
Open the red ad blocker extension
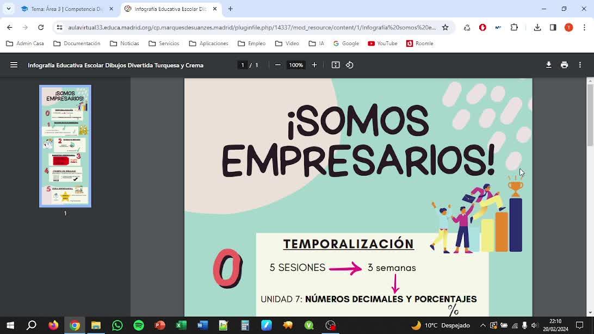[482, 27]
